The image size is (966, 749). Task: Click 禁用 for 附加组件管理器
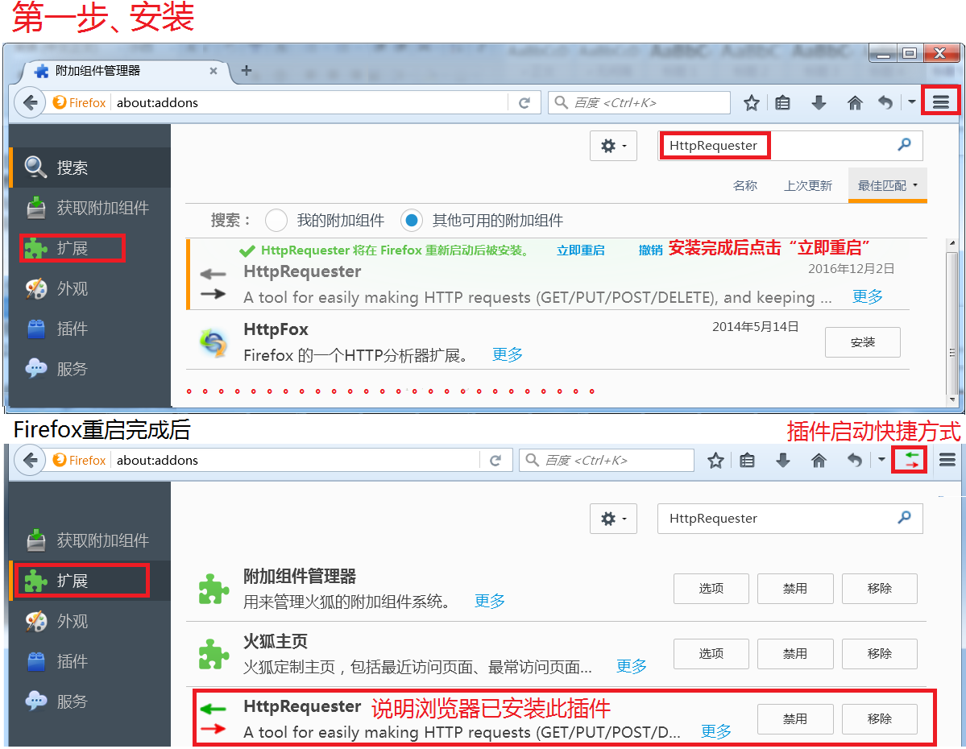click(x=794, y=588)
